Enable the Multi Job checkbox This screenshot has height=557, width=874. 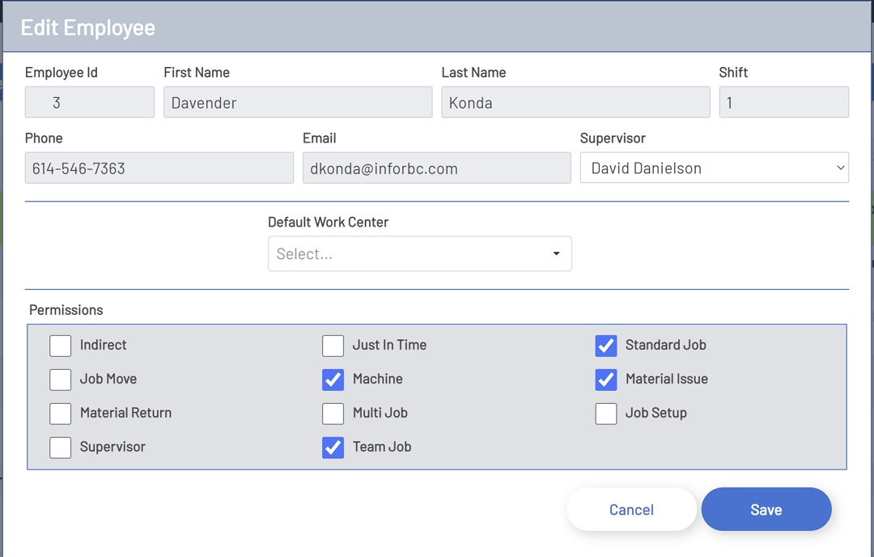tap(333, 414)
